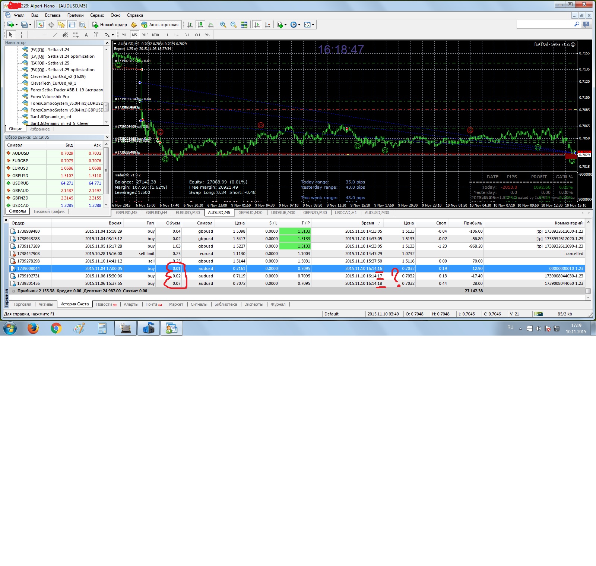Open New Chart dropdown arrow

coord(16,25)
